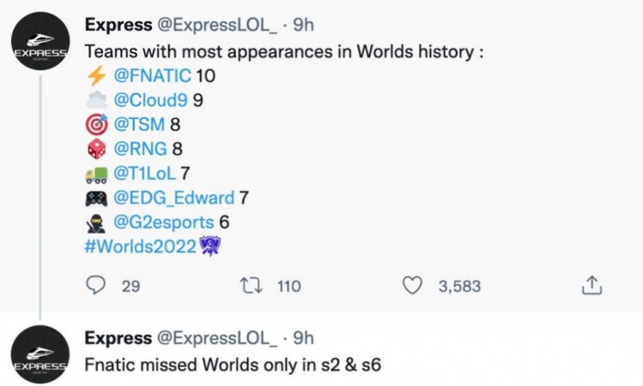Click the reply speech bubble icon
This screenshot has width=643, height=386.
pos(95,285)
